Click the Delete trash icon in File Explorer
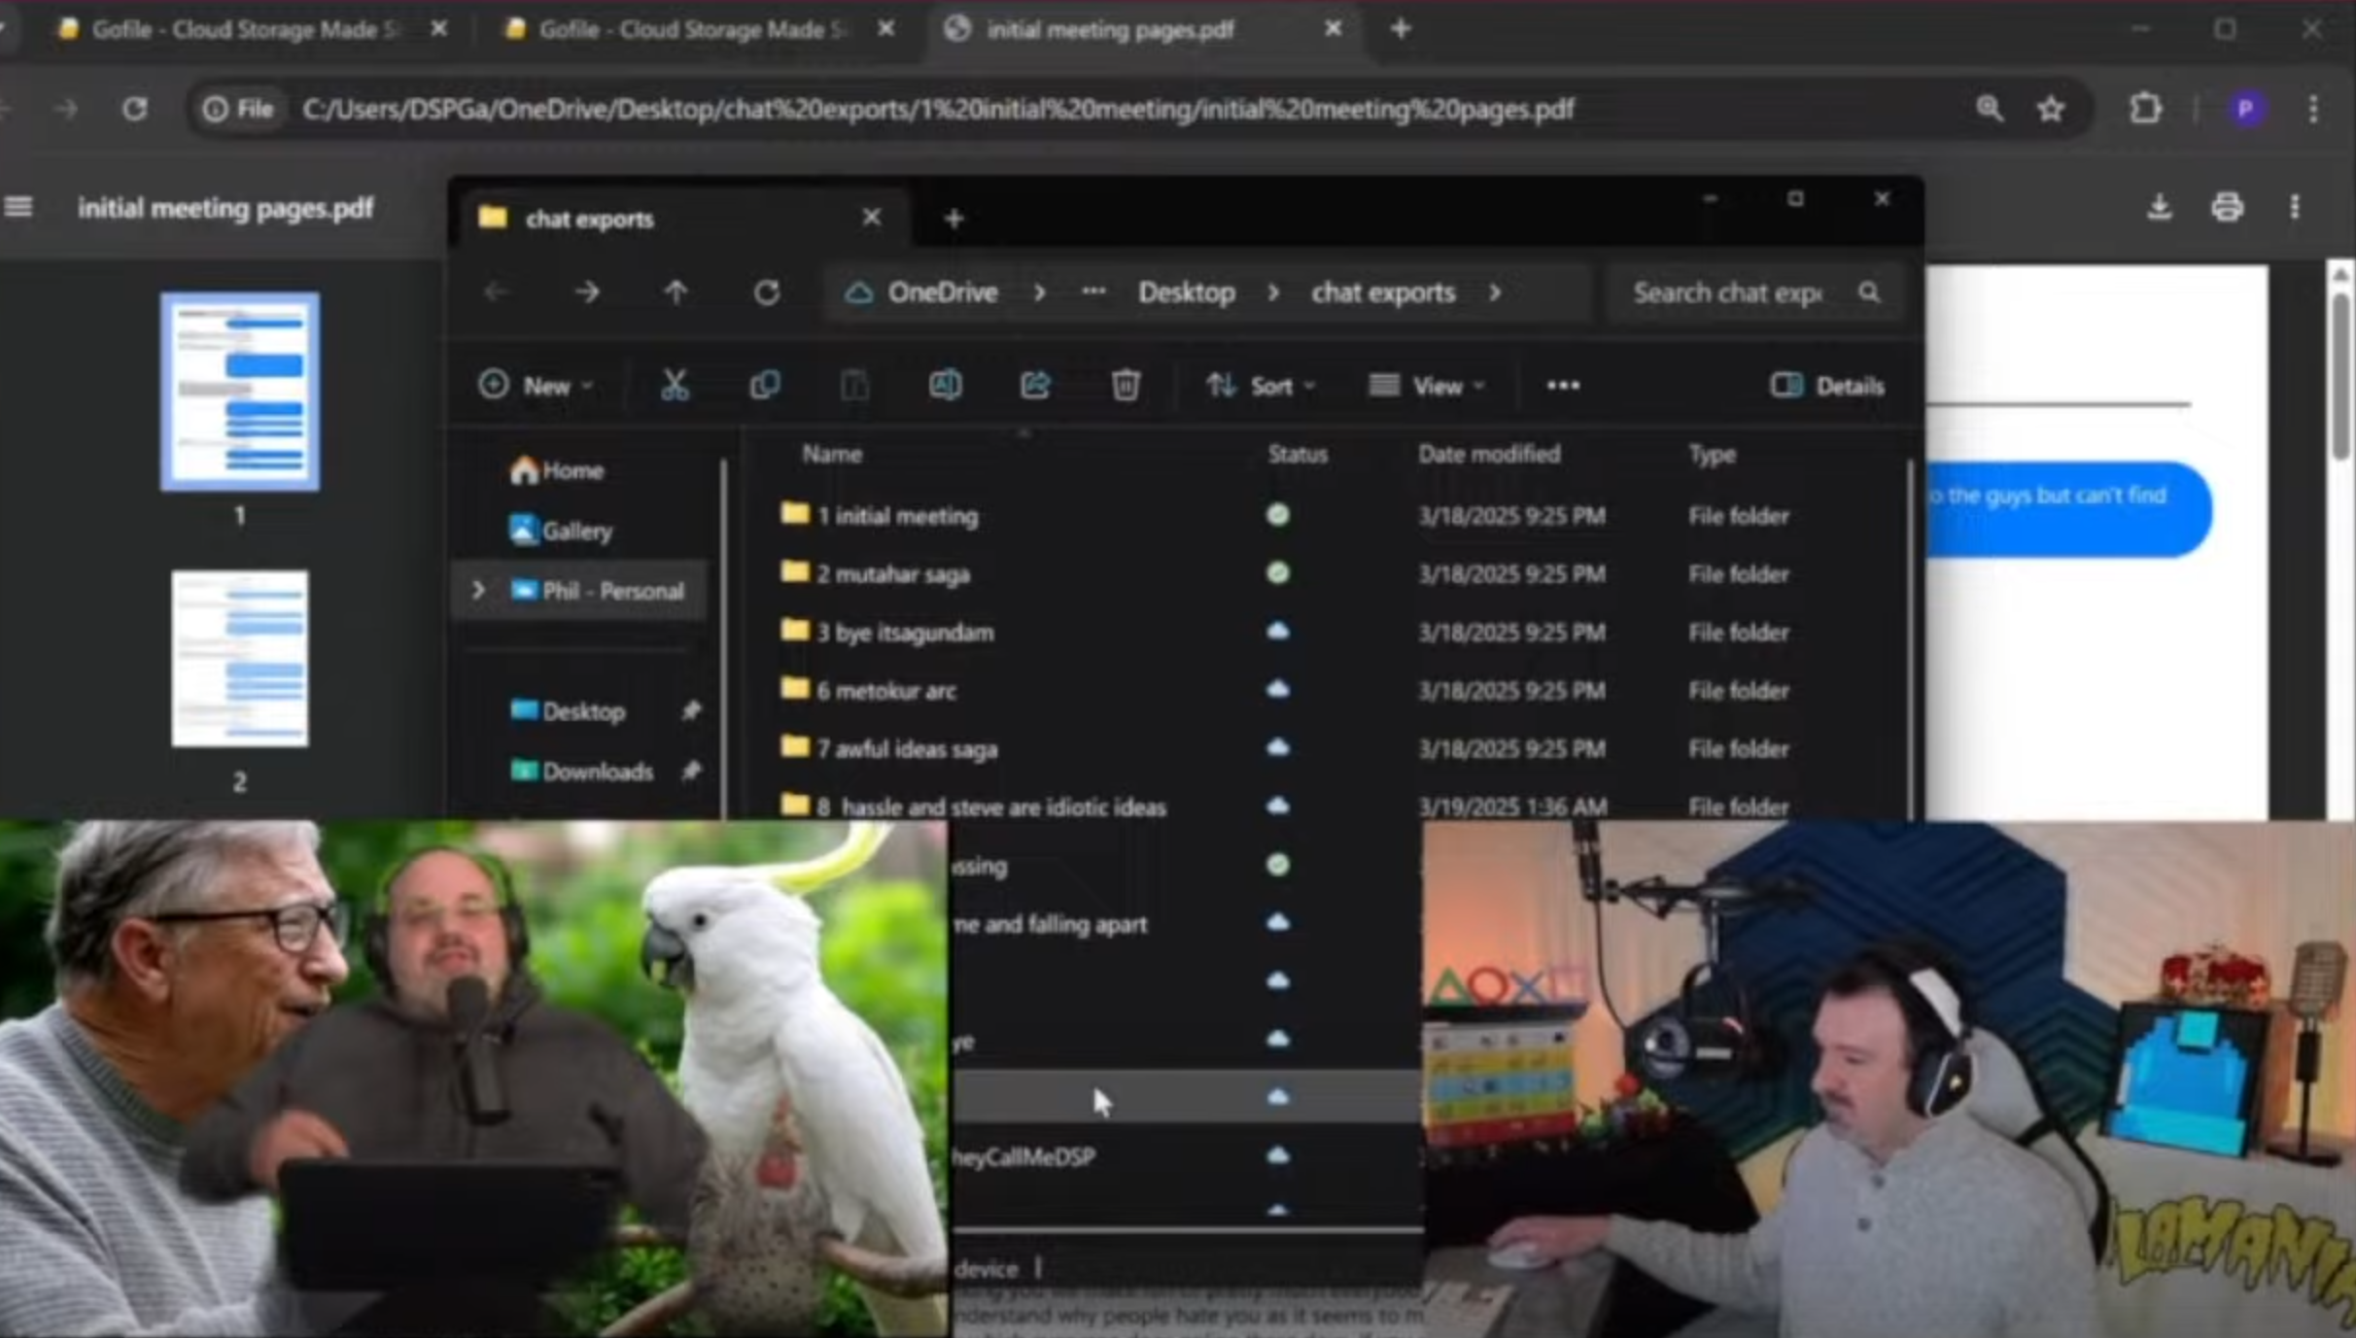The height and width of the screenshot is (1338, 2356). (x=1126, y=386)
